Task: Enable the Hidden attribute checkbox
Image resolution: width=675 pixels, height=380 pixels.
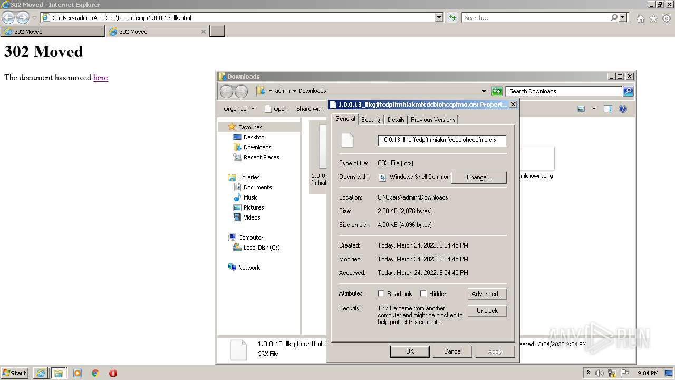Action: [x=423, y=294]
